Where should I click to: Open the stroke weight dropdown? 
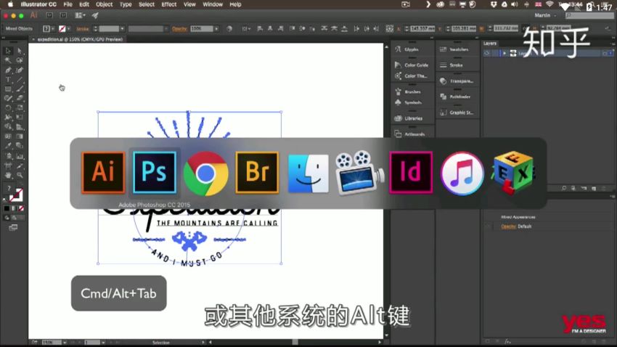(x=123, y=29)
